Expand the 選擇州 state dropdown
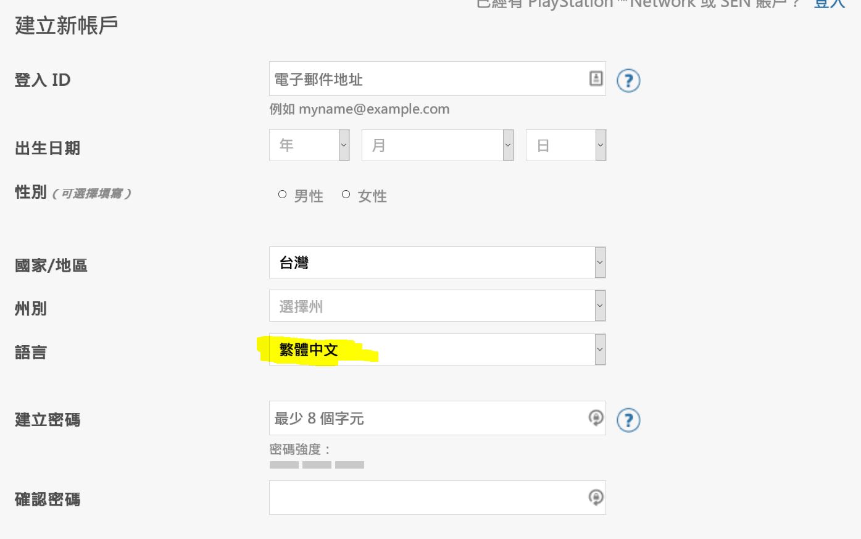The height and width of the screenshot is (539, 861). [x=437, y=306]
